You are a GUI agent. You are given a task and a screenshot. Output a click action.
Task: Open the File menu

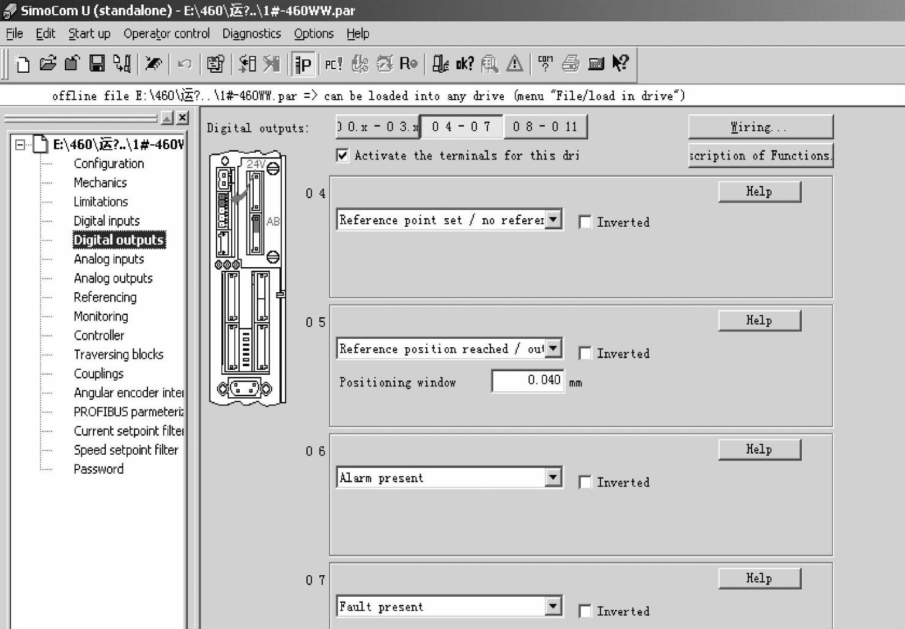tap(14, 34)
